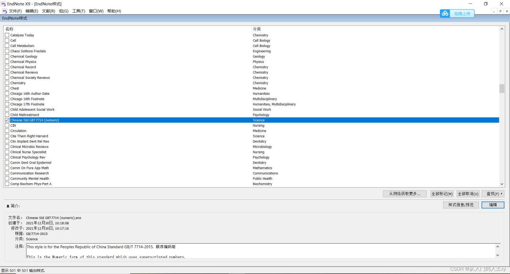Image resolution: width=510 pixels, height=274 pixels.
Task: Select the Chemical Society Reviews row
Action: pyautogui.click(x=251, y=78)
